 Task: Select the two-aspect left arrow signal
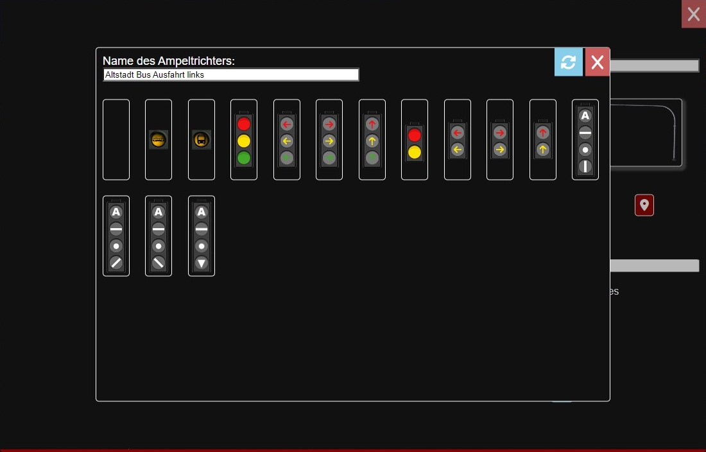(457, 139)
